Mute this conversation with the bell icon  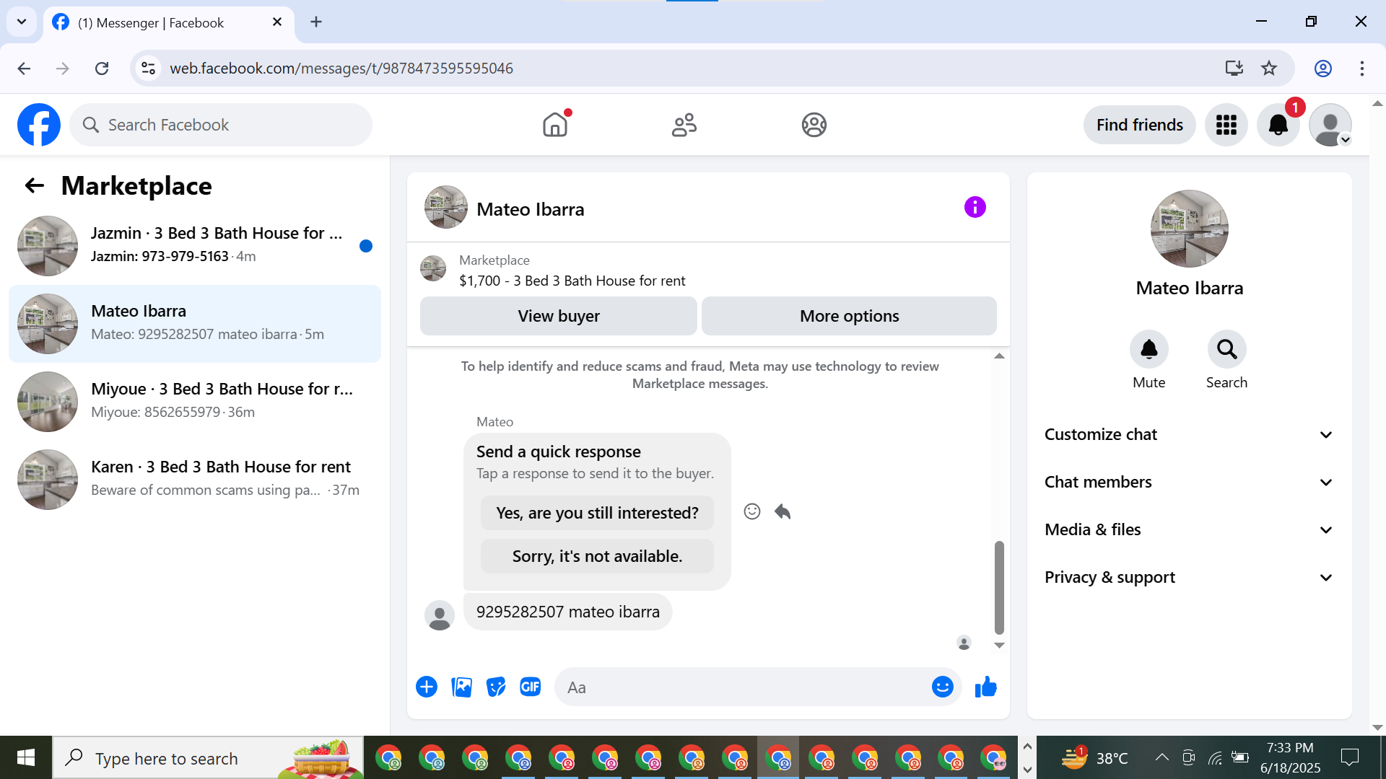[1149, 349]
